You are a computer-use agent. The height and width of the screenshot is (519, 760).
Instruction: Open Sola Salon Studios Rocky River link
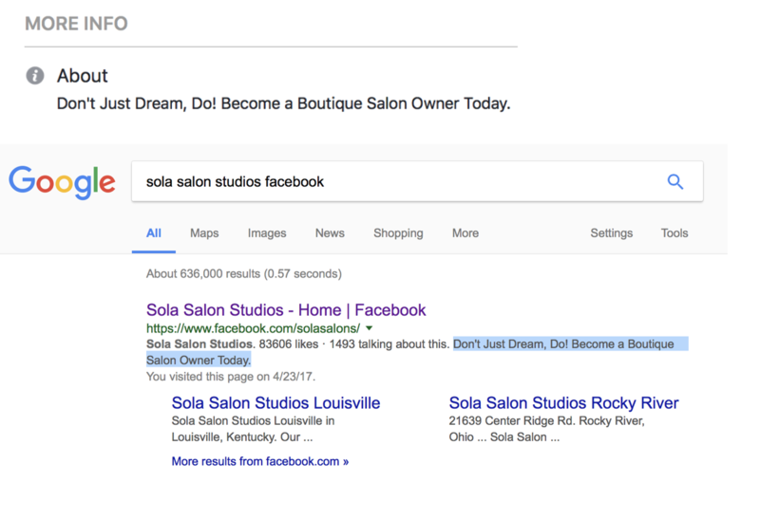563,403
